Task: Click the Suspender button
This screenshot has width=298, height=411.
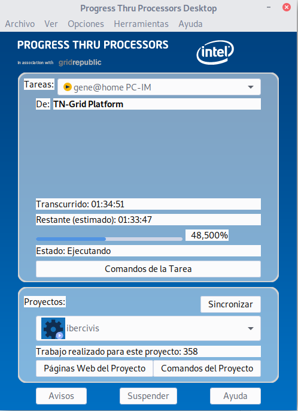Action: 148,396
